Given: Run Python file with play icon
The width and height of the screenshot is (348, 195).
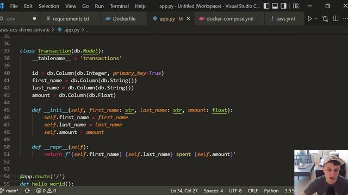Looking at the screenshot, I should (x=309, y=19).
